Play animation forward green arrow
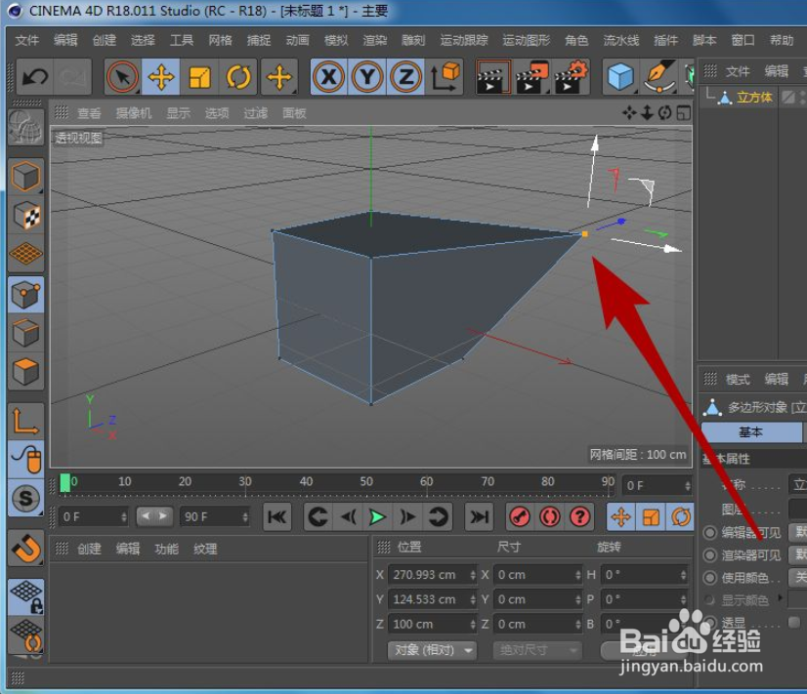 [378, 517]
